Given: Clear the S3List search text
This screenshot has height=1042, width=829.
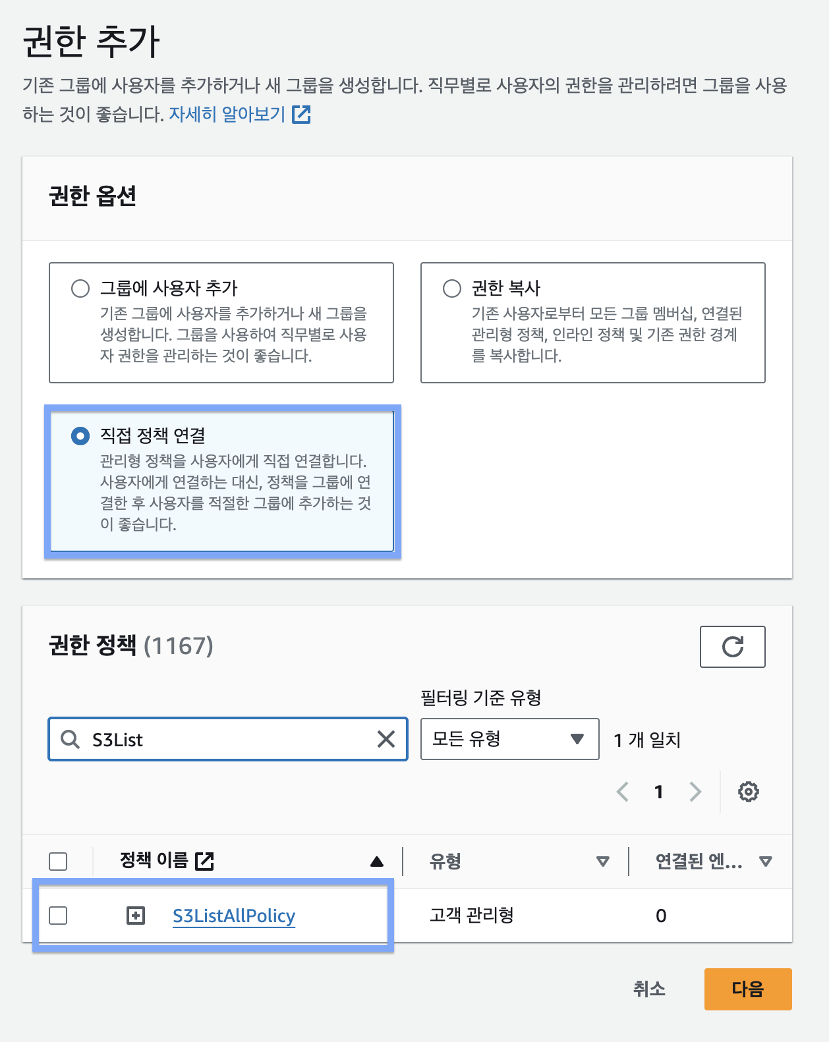Looking at the screenshot, I should click(x=386, y=739).
